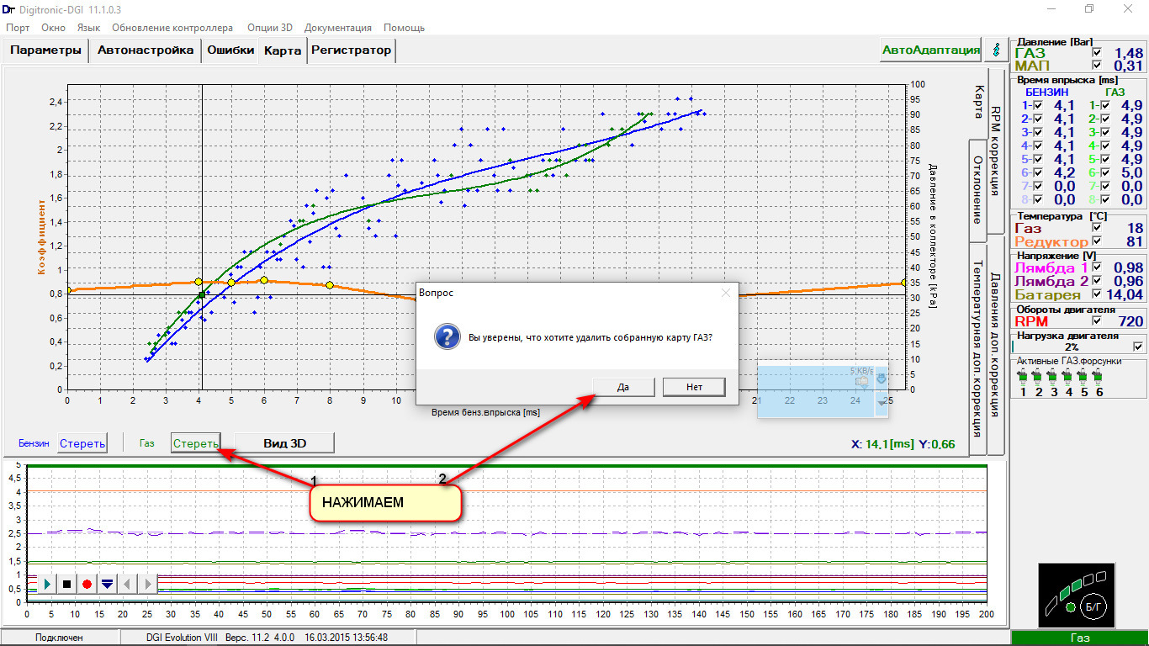Screen dimensions: 1149x646
Task: Click the Вид 3D button
Action: (283, 443)
